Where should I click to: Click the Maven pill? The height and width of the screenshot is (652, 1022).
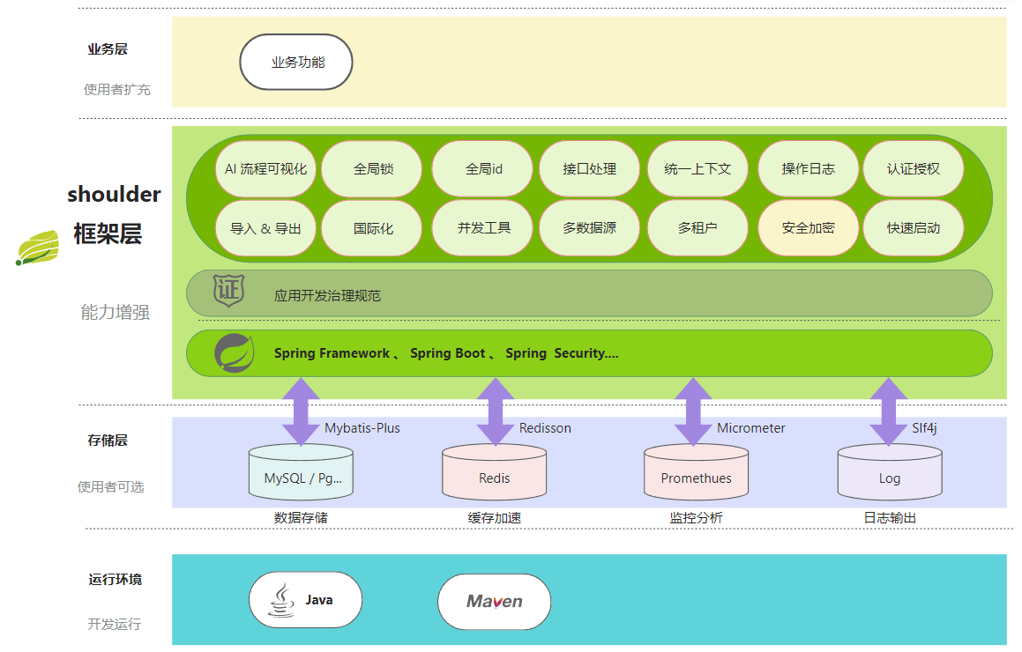coord(494,602)
